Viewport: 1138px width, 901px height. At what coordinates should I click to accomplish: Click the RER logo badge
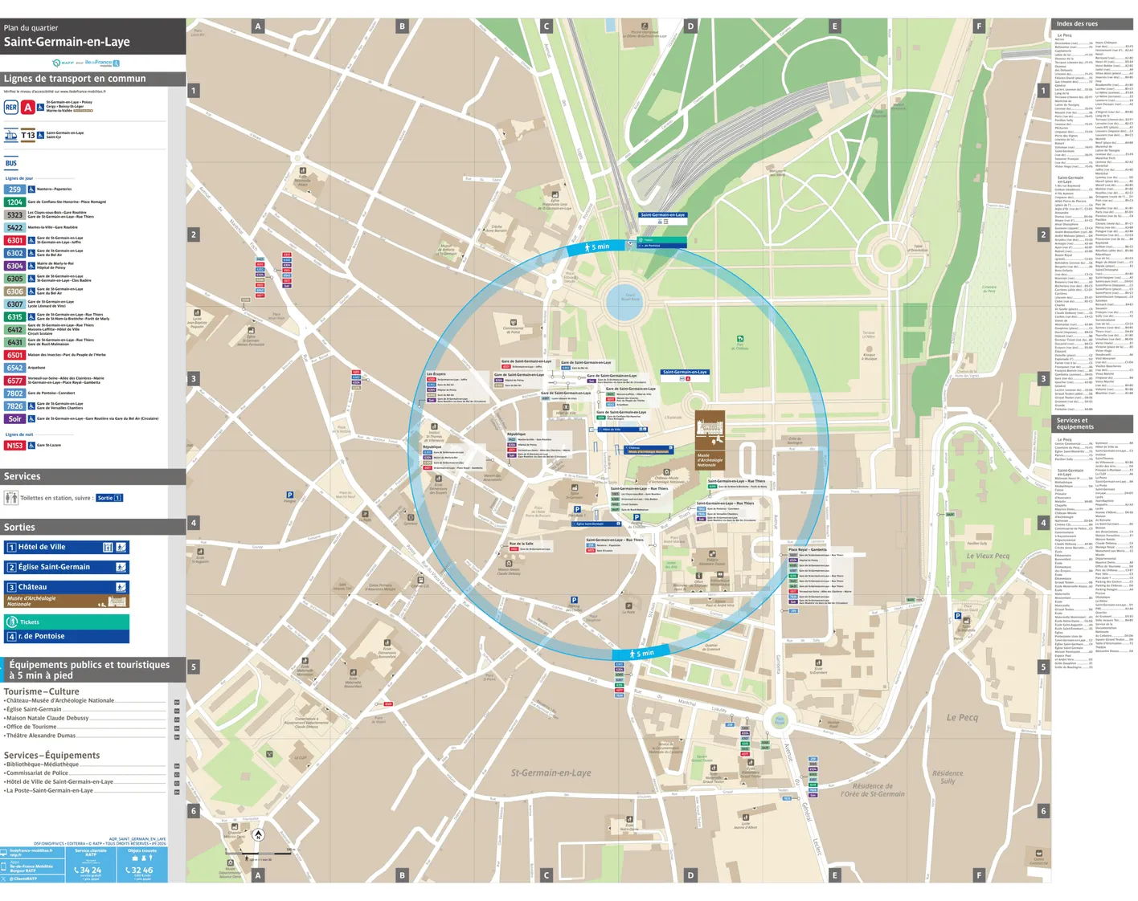tap(11, 107)
